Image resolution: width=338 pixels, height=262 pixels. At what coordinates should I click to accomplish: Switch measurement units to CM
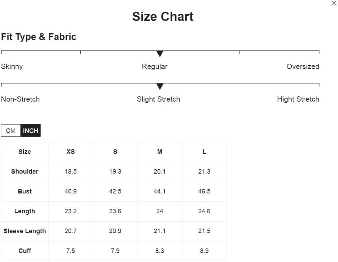[x=11, y=130]
